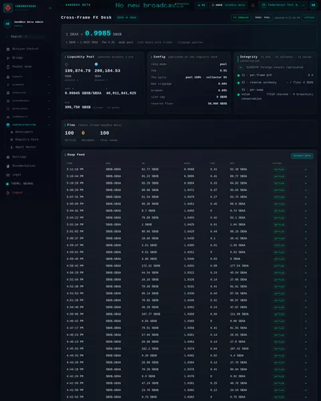
Task: Click the SBXB diamond reserve icon
Action: click(67, 64)
